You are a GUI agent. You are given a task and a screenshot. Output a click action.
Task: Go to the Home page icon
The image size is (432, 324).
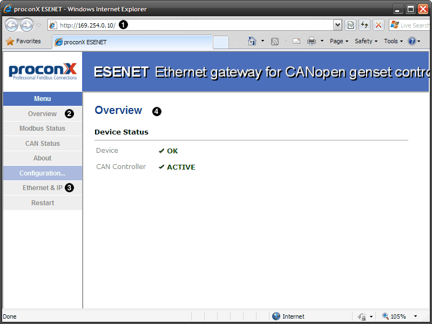pos(252,41)
